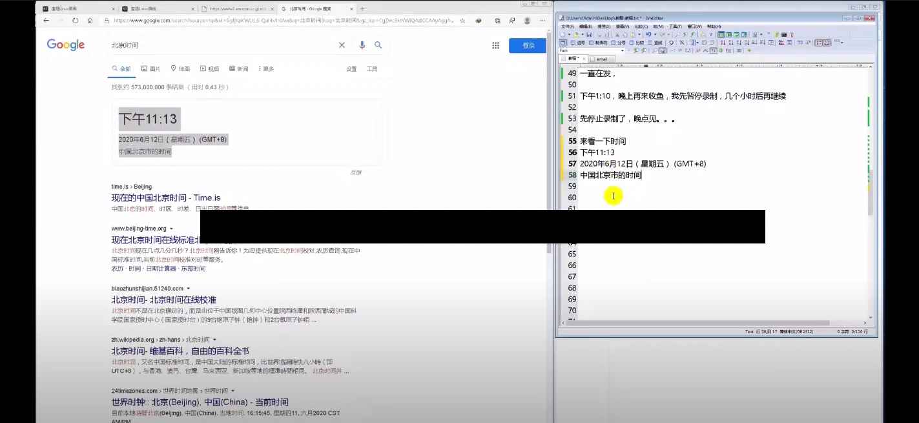Screen dimensions: 919x423
Task: Open 世界时钟:: 北京(Beijing) result link
Action: 200,402
